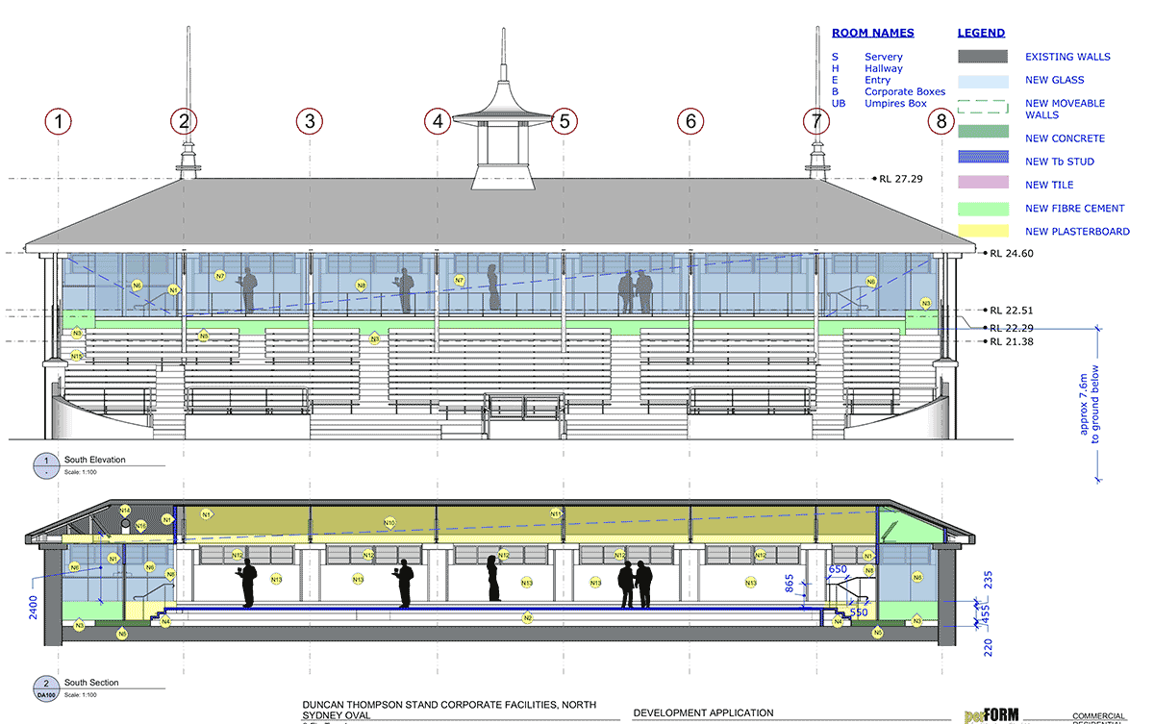Select the N14 note tag in section
Image resolution: width=1154 pixels, height=724 pixels.
pos(125,511)
